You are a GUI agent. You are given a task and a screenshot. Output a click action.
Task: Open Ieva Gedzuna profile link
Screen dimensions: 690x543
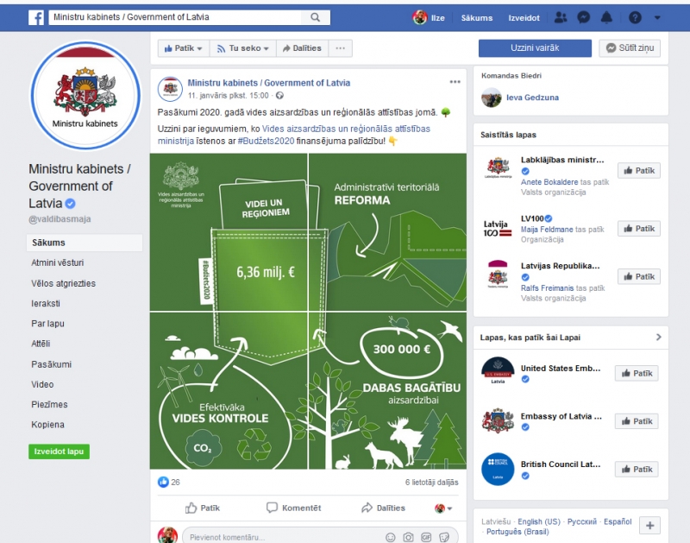tap(532, 98)
